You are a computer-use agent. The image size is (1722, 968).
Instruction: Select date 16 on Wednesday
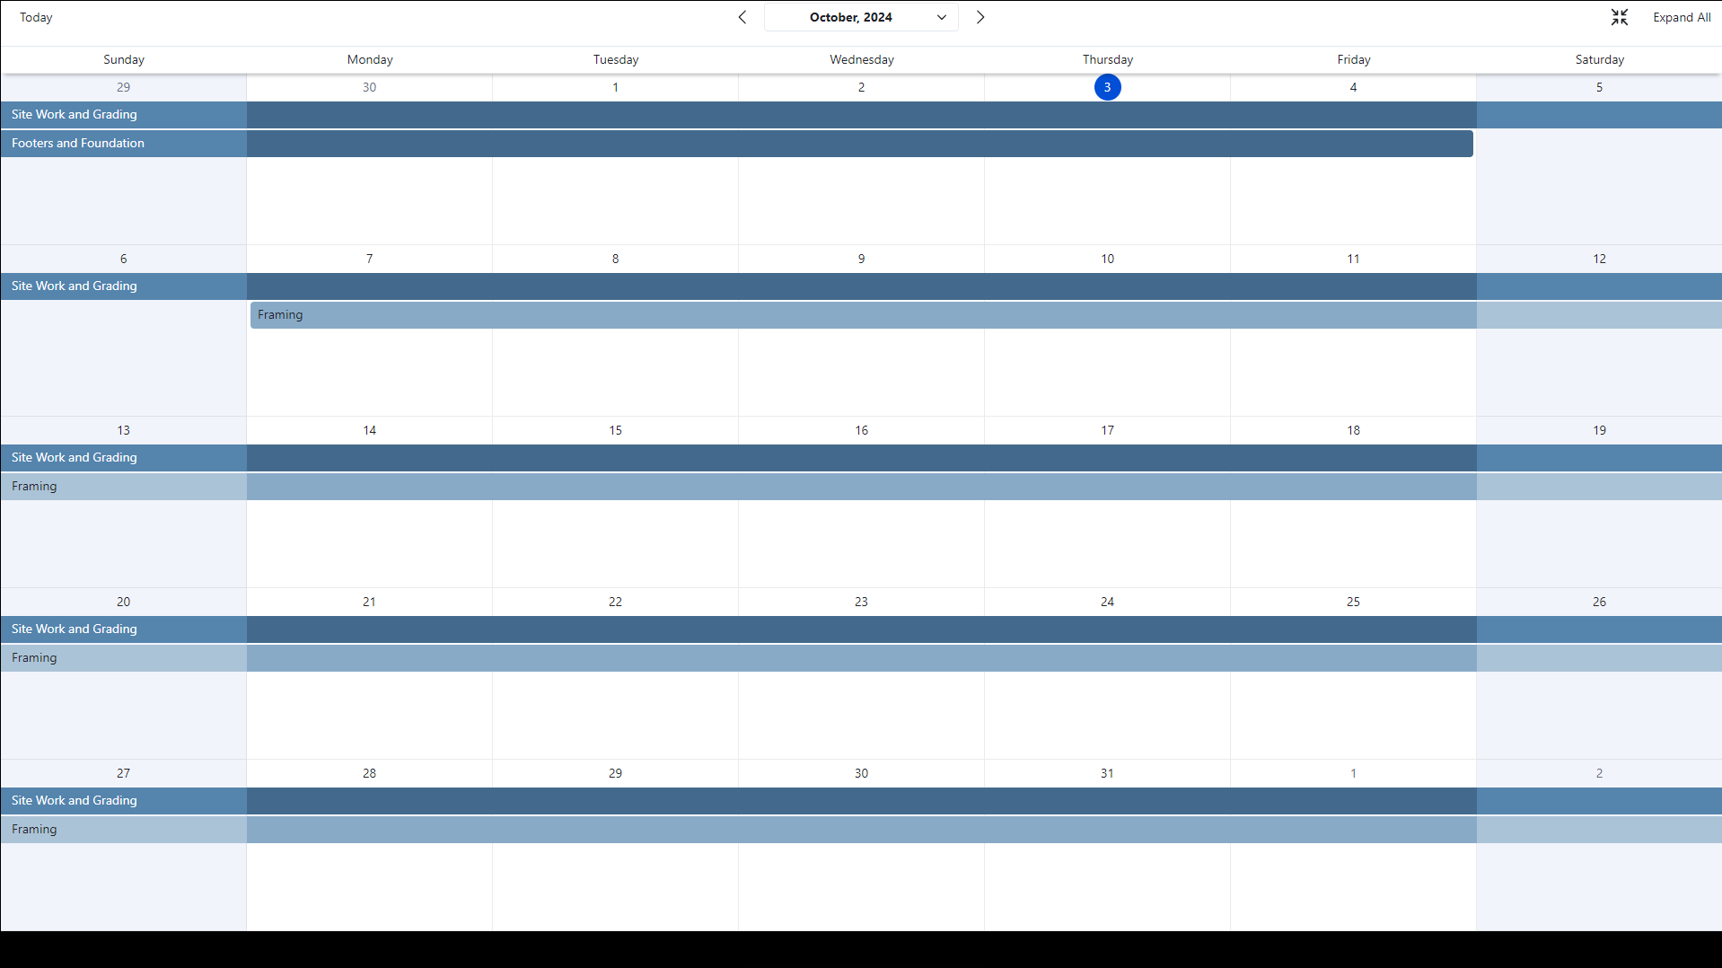pyautogui.click(x=861, y=430)
